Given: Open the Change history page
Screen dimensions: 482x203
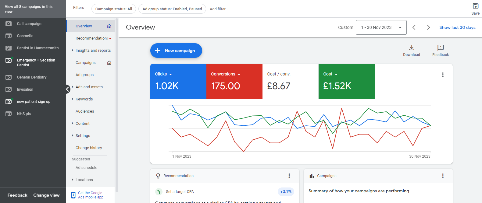Looking at the screenshot, I should coord(89,148).
